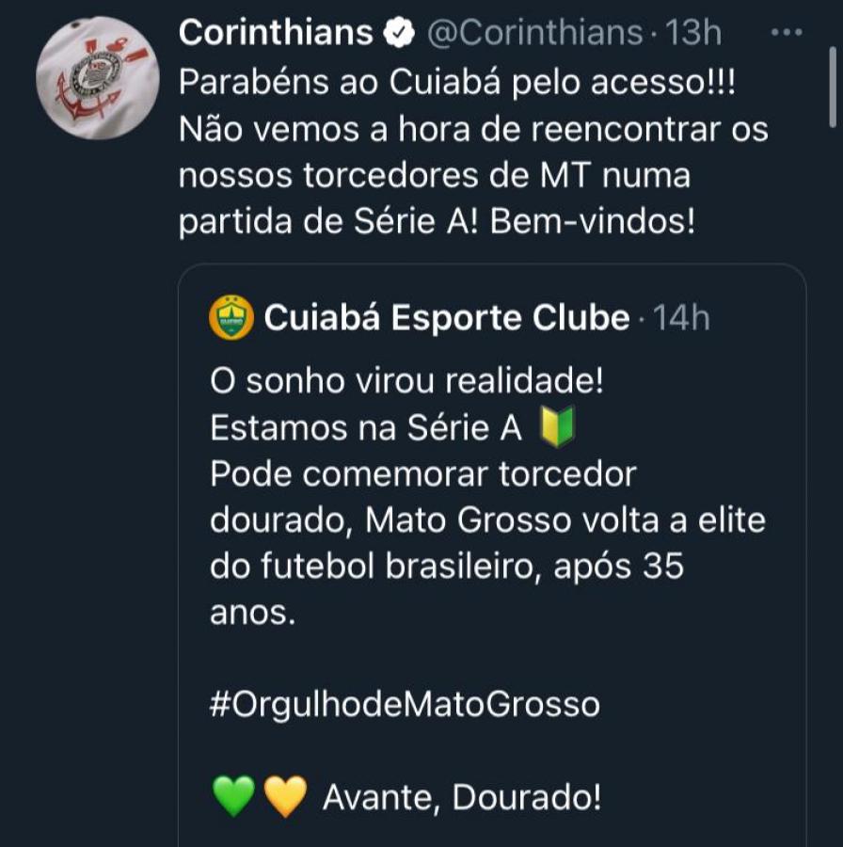Click the green heart emoji

coord(234,798)
